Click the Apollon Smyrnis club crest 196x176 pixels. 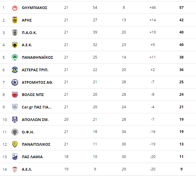click(15, 119)
